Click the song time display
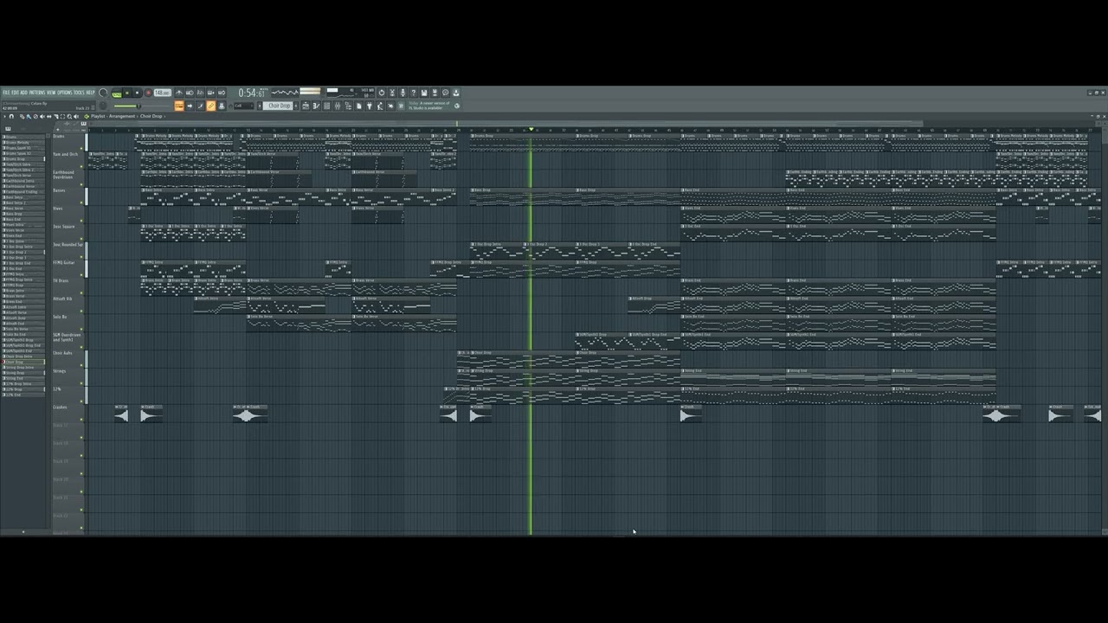Image resolution: width=1108 pixels, height=623 pixels. pos(252,93)
